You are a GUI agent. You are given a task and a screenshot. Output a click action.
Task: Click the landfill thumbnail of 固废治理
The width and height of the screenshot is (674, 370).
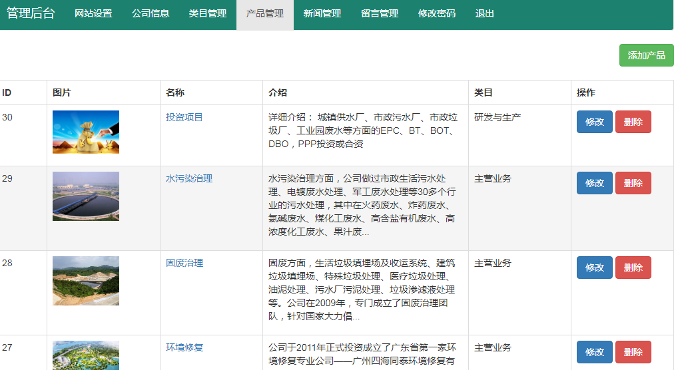[x=86, y=281]
